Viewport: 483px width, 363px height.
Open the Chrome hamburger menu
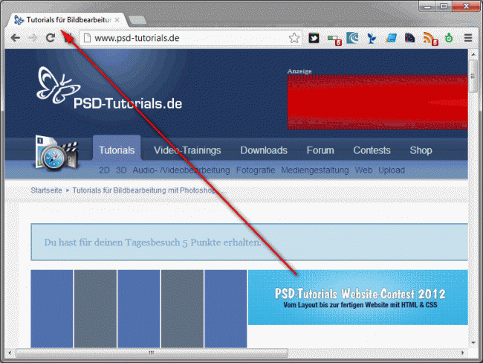click(468, 38)
